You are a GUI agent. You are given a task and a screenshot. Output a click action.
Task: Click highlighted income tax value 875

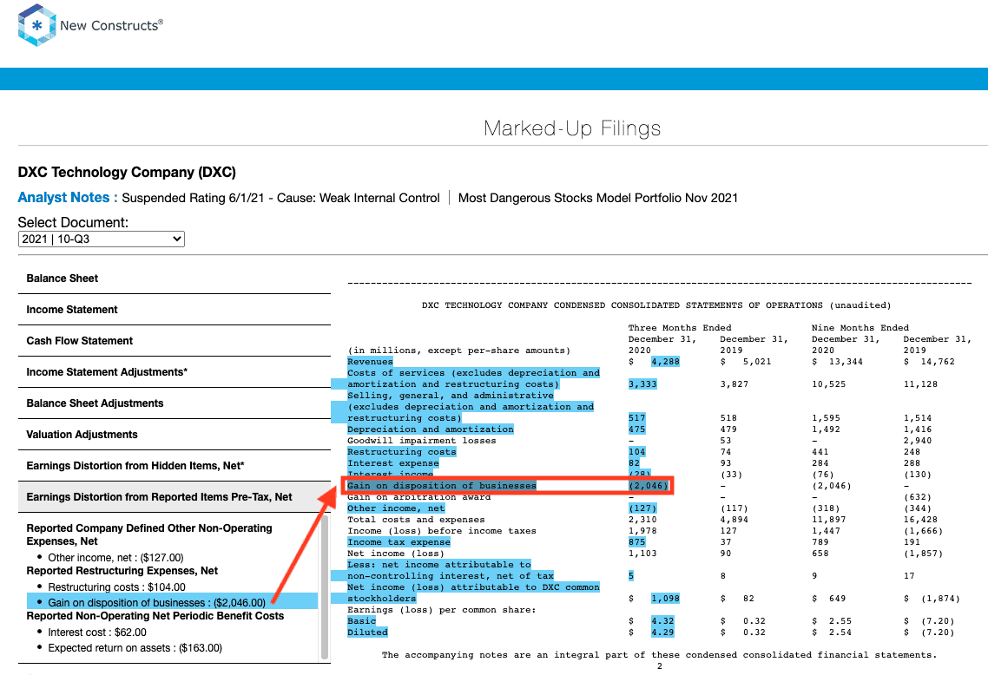click(x=637, y=542)
